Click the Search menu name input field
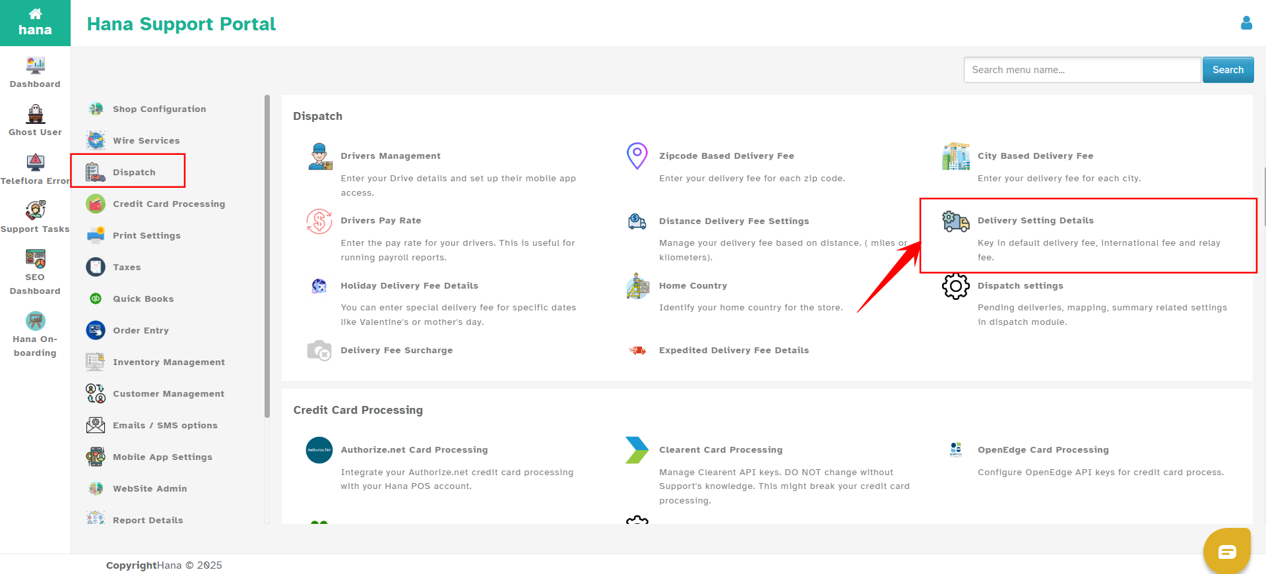Screen dimensions: 1266x574 (x=1082, y=70)
